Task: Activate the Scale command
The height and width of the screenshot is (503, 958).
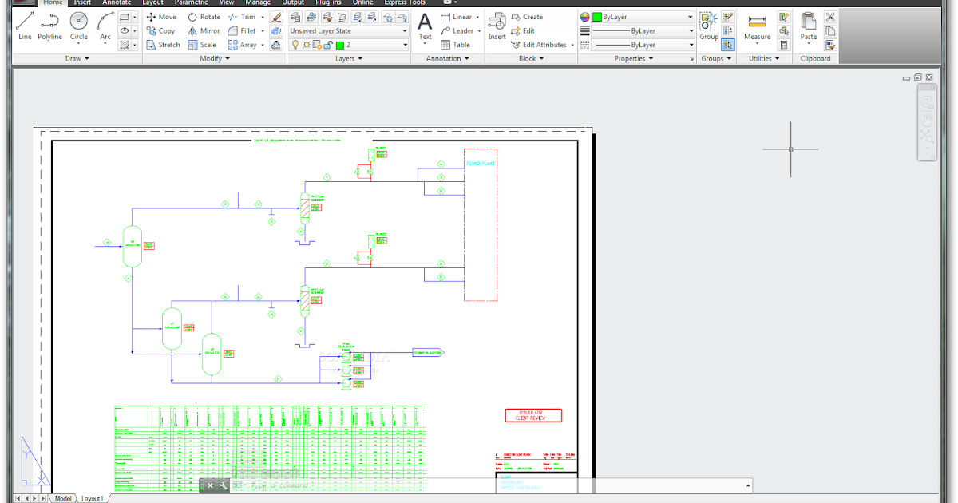Action: coord(202,45)
